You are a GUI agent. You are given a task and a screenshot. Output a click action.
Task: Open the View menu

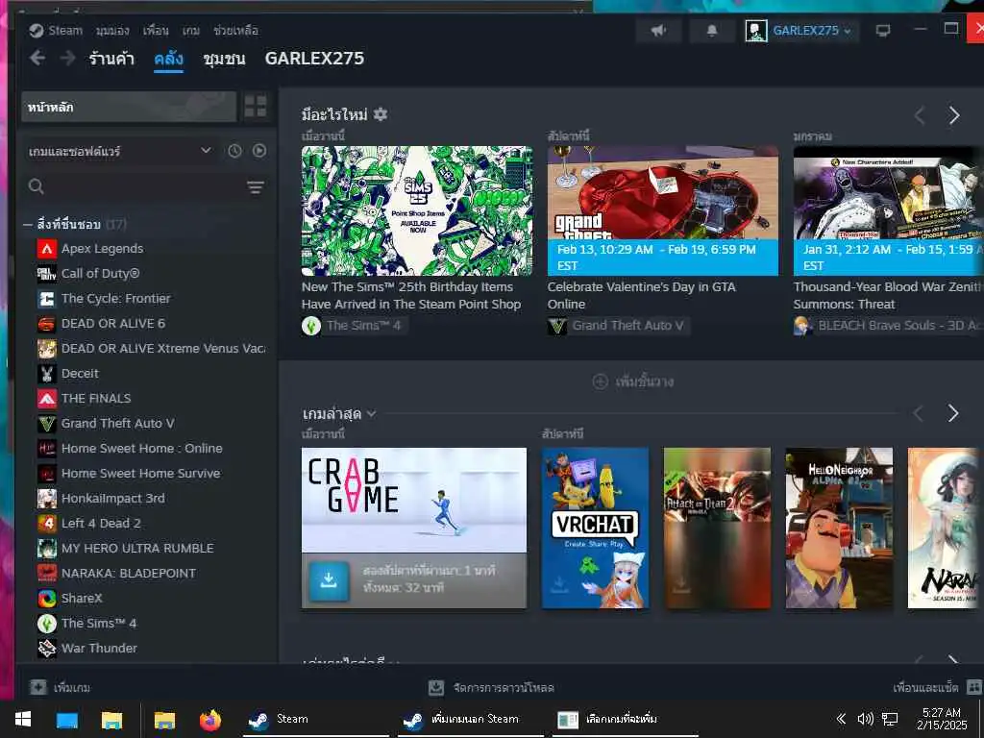point(112,30)
